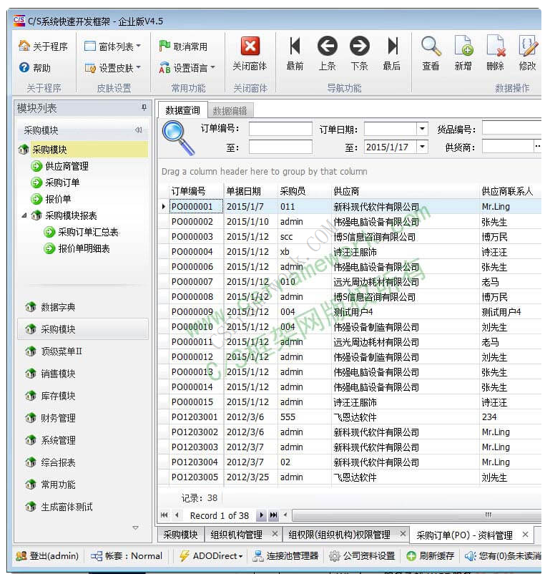Image resolution: width=550 pixels, height=574 pixels.
Task: Switch to the 数据查询 tab
Action: [x=182, y=110]
